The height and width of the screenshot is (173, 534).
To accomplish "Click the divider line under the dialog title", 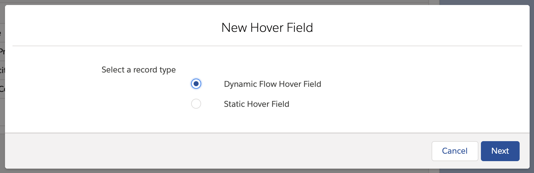I will [267, 46].
